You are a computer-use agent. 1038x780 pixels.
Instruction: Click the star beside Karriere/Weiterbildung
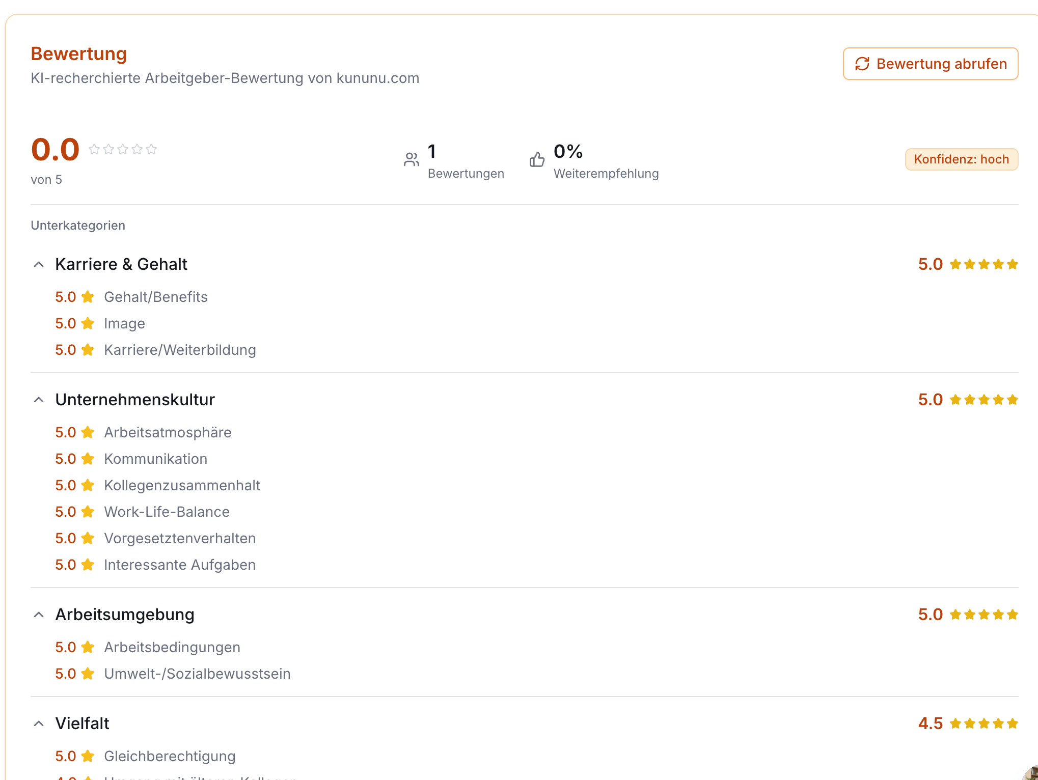[88, 350]
